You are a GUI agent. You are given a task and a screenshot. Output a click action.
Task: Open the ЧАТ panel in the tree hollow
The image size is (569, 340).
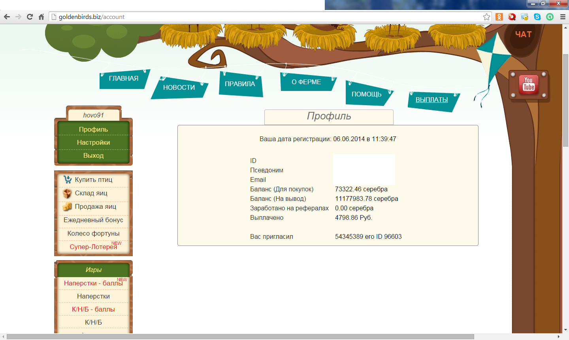pyautogui.click(x=523, y=35)
